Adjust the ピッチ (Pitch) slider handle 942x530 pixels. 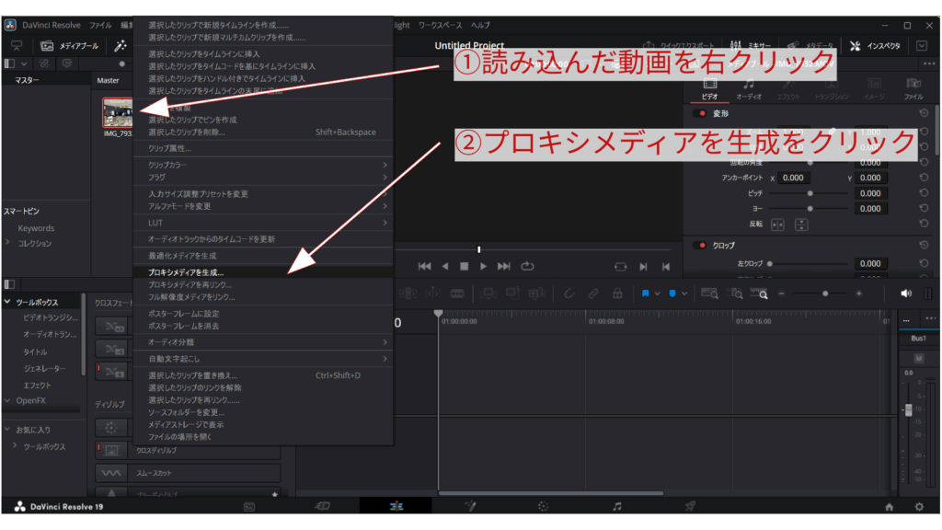[x=810, y=193]
